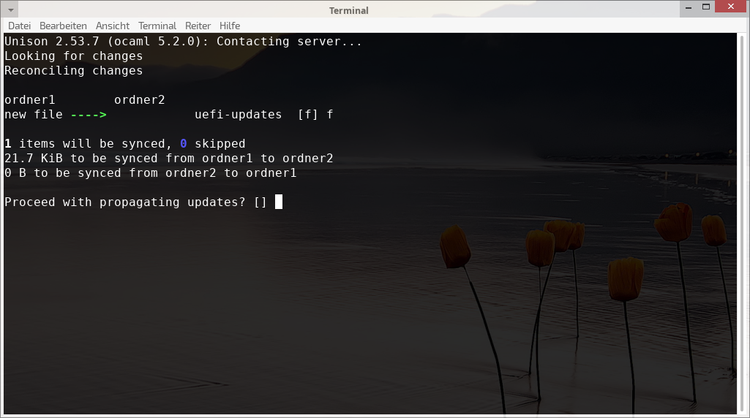Viewport: 750px width, 418px height.
Task: Open the Datei menu
Action: [x=20, y=26]
